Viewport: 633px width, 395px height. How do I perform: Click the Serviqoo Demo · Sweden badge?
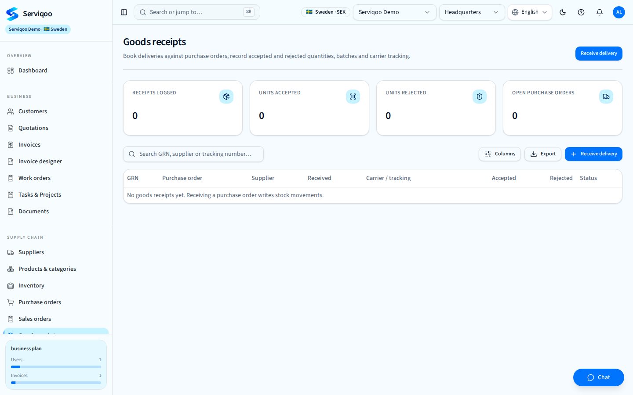(38, 29)
